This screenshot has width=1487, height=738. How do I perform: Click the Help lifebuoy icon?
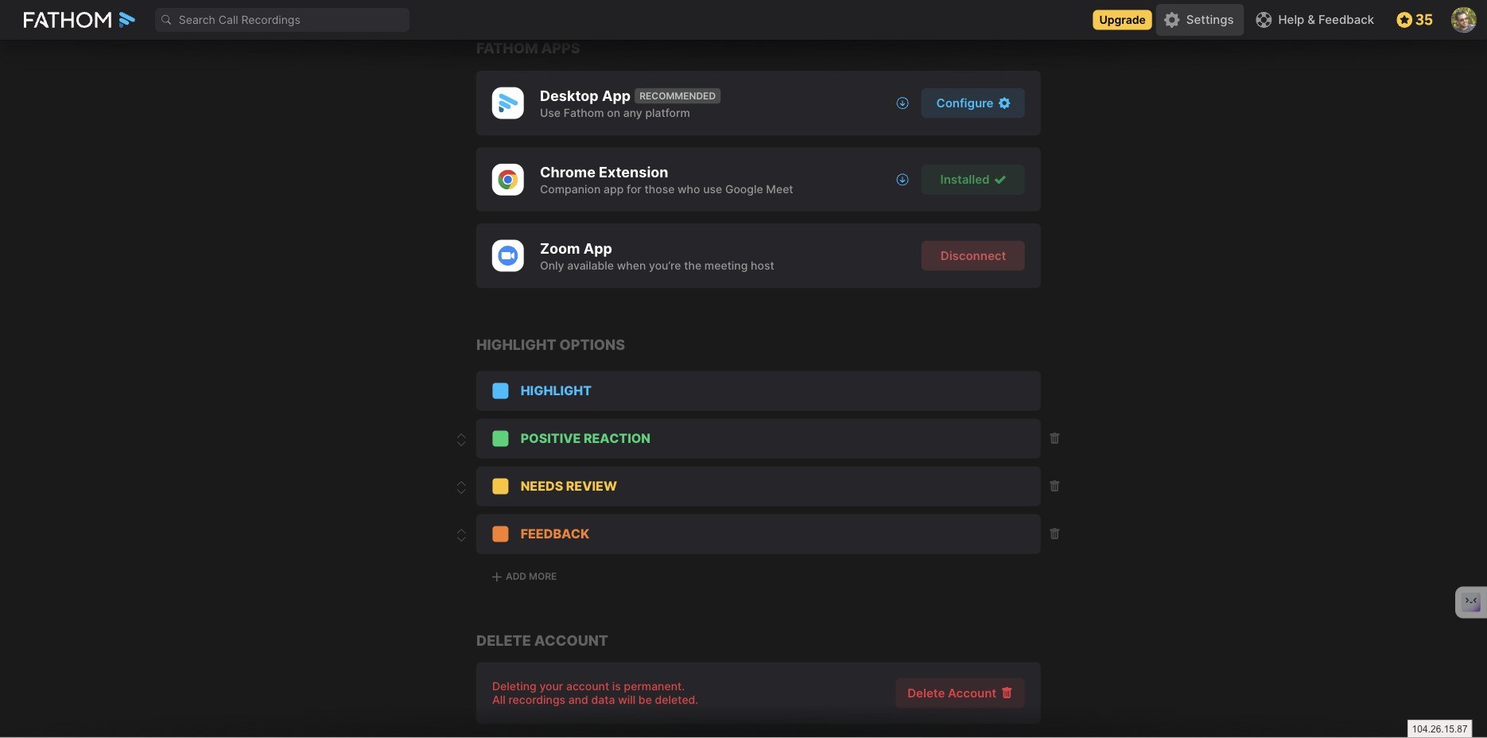(x=1264, y=20)
